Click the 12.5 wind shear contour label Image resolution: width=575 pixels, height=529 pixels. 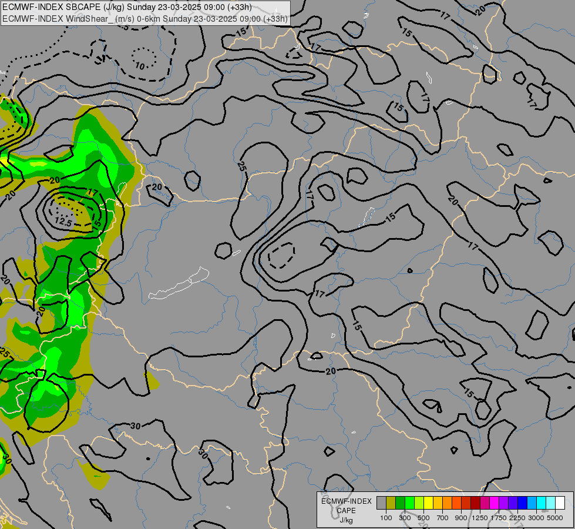(x=63, y=222)
